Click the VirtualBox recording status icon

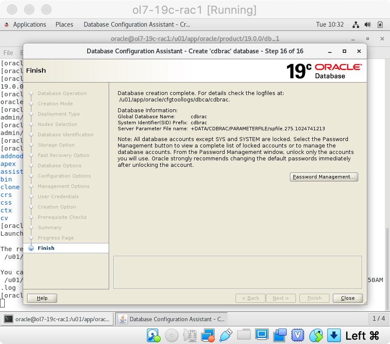click(280, 335)
